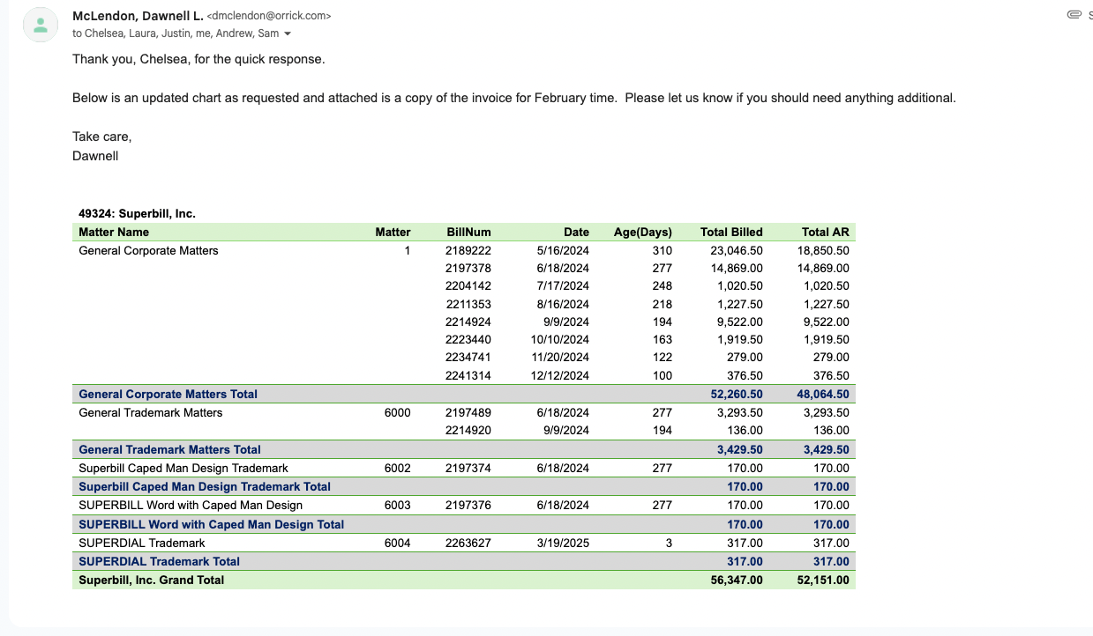The width and height of the screenshot is (1093, 636).
Task: Click the date 3/19/2025
Action: click(x=563, y=543)
